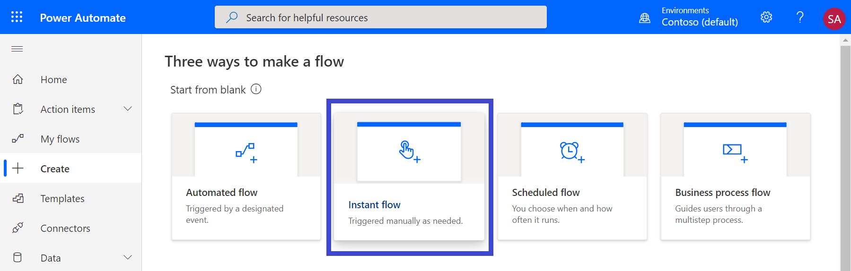
Task: Open Help question mark icon
Action: (800, 17)
